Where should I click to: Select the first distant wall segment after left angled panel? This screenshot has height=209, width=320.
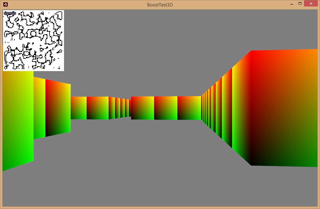pyautogui.click(x=78, y=108)
